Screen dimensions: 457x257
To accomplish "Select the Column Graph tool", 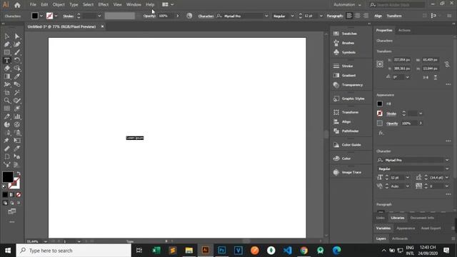I will point(17,116).
